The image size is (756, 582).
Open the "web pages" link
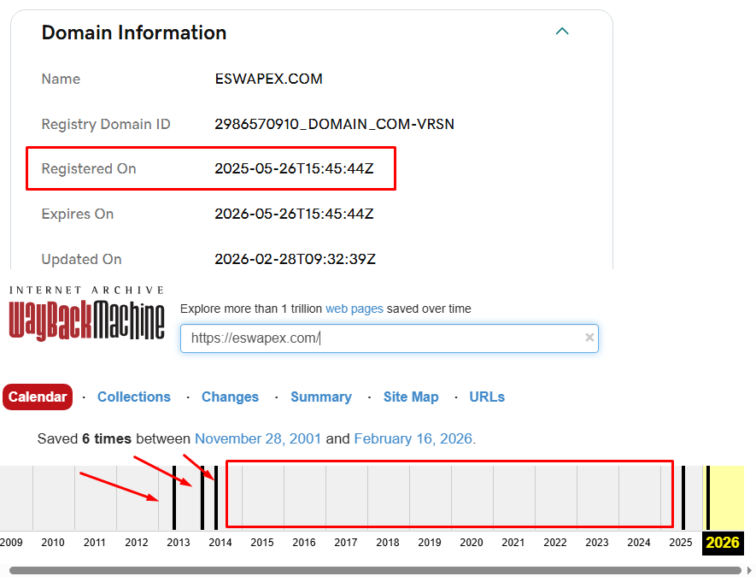click(x=354, y=309)
